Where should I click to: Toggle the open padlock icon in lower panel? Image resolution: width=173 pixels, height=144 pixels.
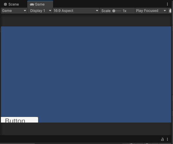[162, 139]
